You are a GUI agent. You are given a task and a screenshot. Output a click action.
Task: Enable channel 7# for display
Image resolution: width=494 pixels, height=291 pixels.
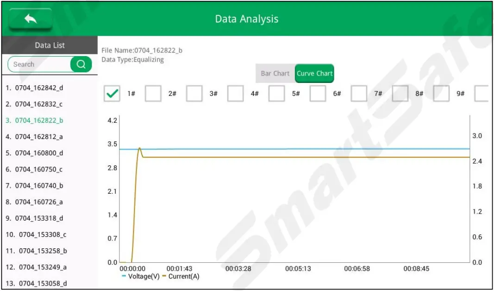(359, 94)
